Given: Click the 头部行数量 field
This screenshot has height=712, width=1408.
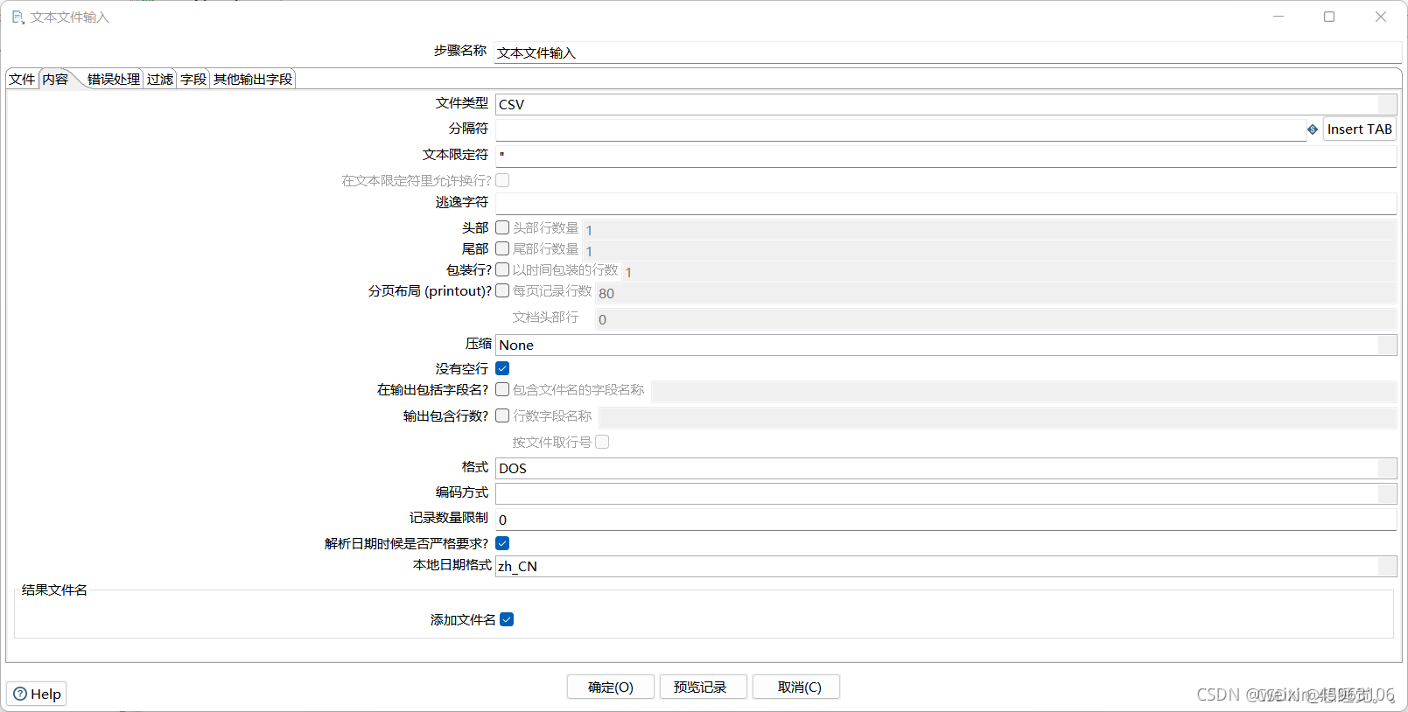Looking at the screenshot, I should click(990, 229).
